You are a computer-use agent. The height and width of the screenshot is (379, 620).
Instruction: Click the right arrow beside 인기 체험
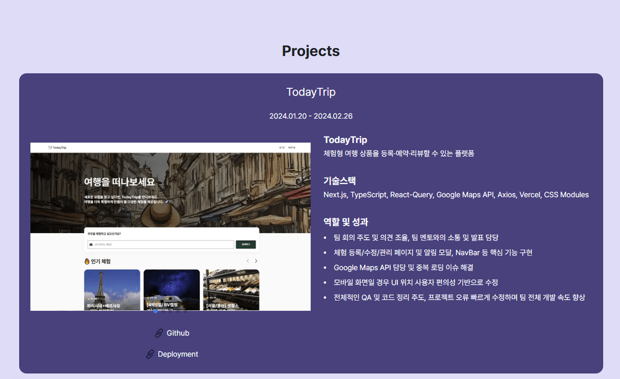(255, 260)
